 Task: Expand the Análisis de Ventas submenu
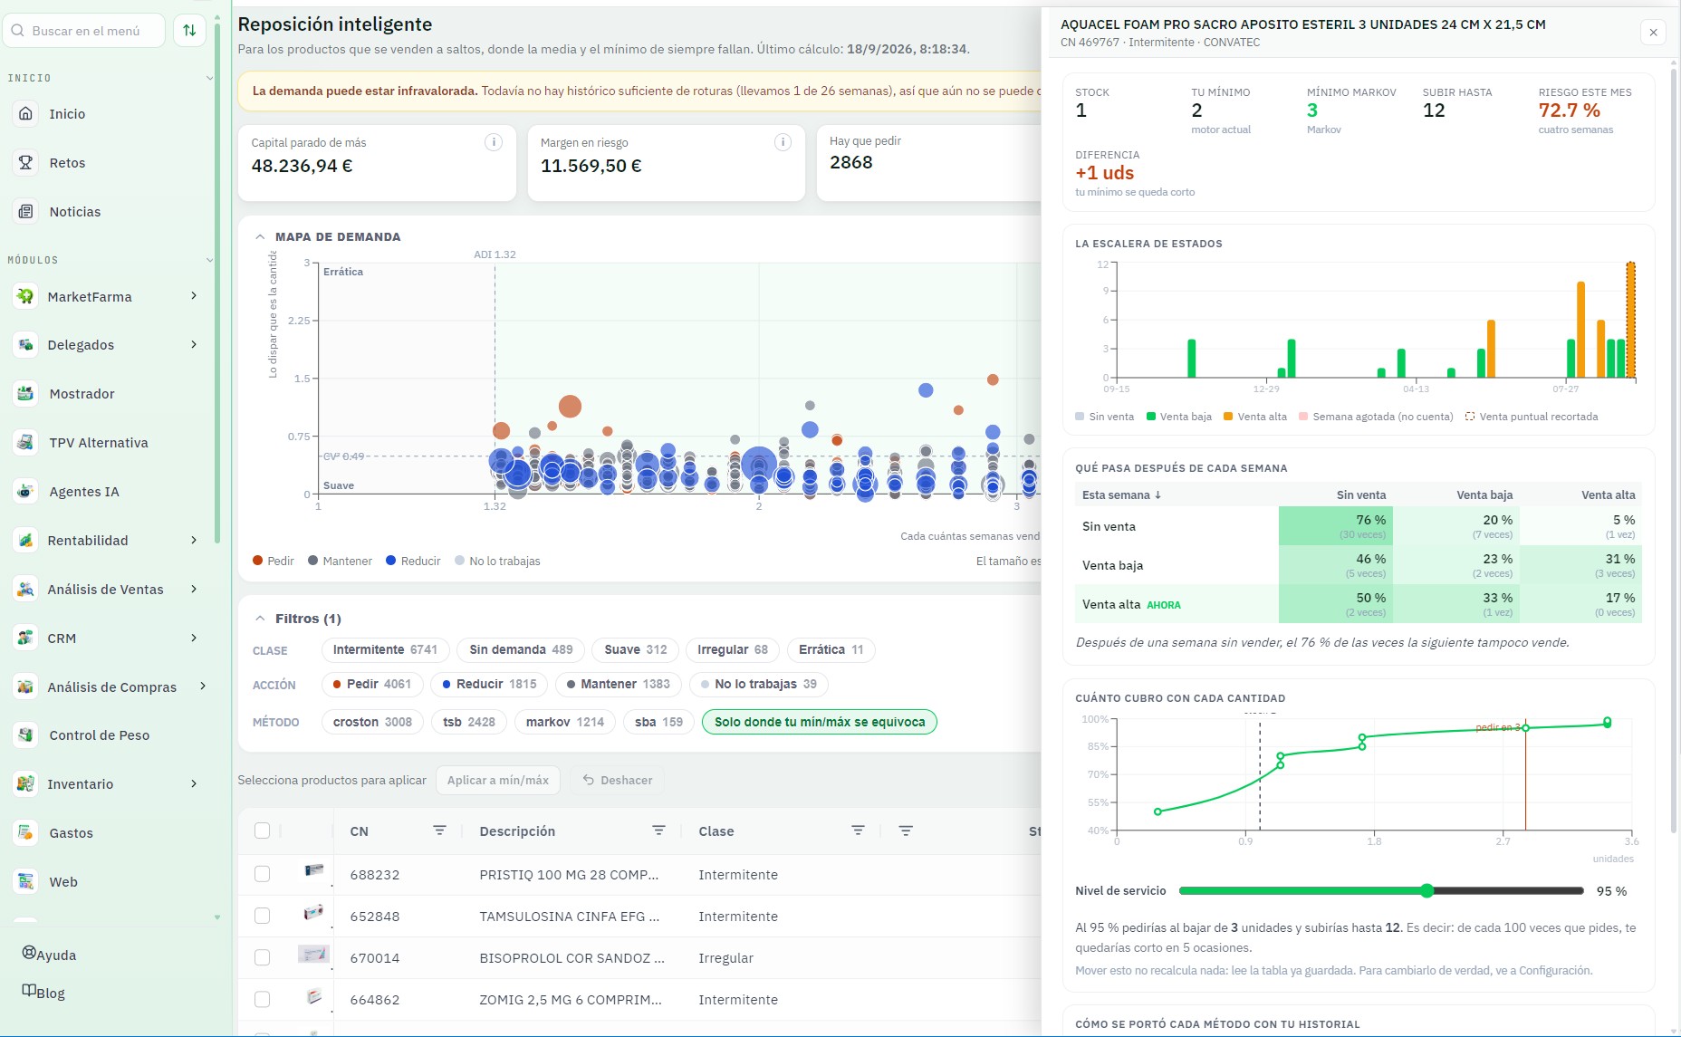pyautogui.click(x=194, y=590)
